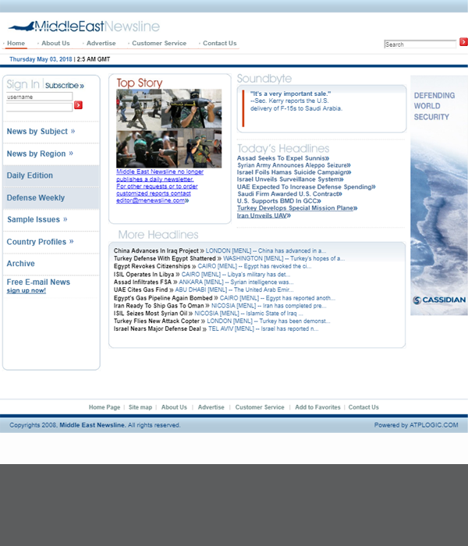Click the Subscribe link
Screen dimensions: 468x546
[65, 86]
